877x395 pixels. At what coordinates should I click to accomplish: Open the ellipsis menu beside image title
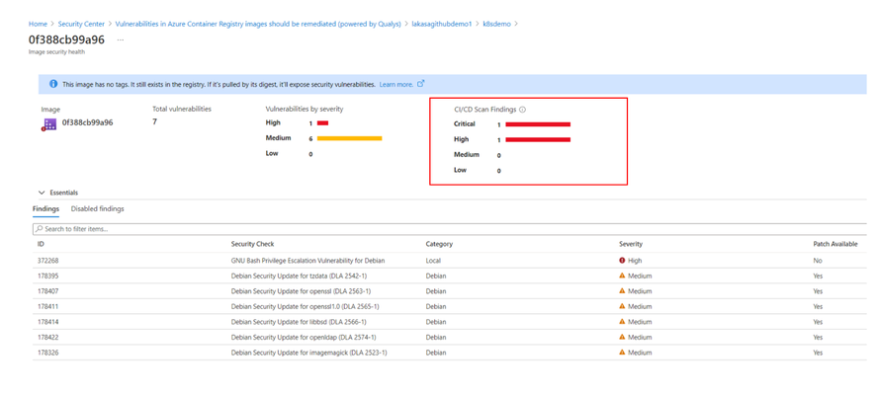pyautogui.click(x=121, y=39)
